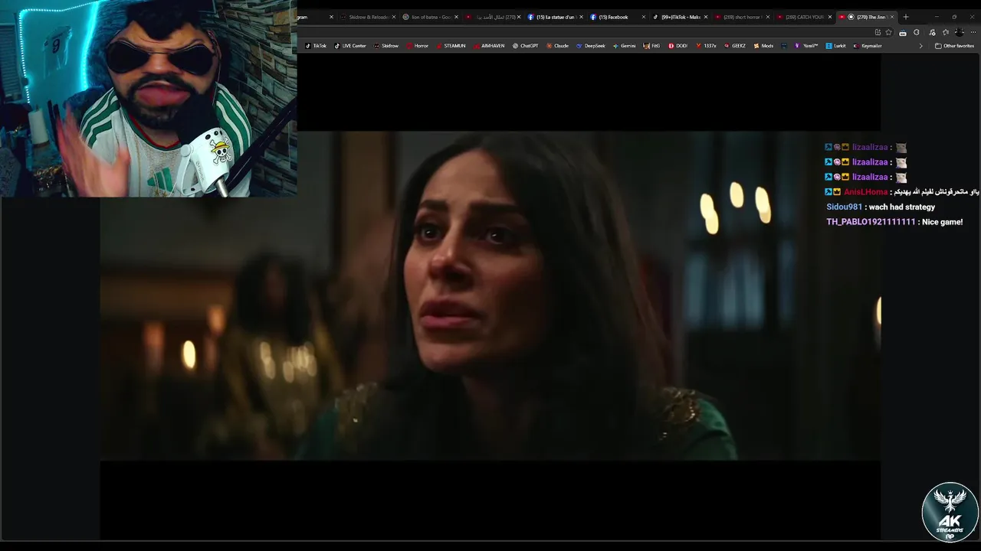Switch to the Skidrow & Reloaded tab
This screenshot has height=551, width=981.
click(x=369, y=17)
